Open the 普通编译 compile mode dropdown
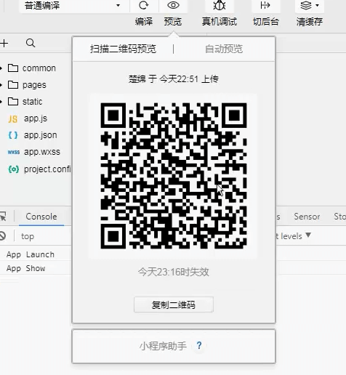Screen dimensions: 346x375 73,5
